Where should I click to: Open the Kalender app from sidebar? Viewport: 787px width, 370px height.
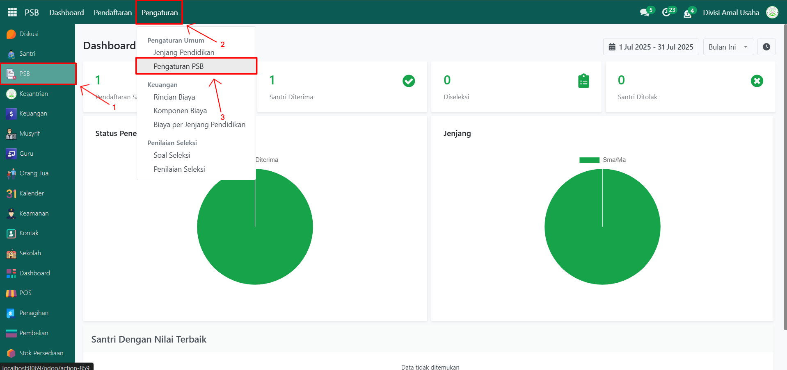click(x=31, y=193)
